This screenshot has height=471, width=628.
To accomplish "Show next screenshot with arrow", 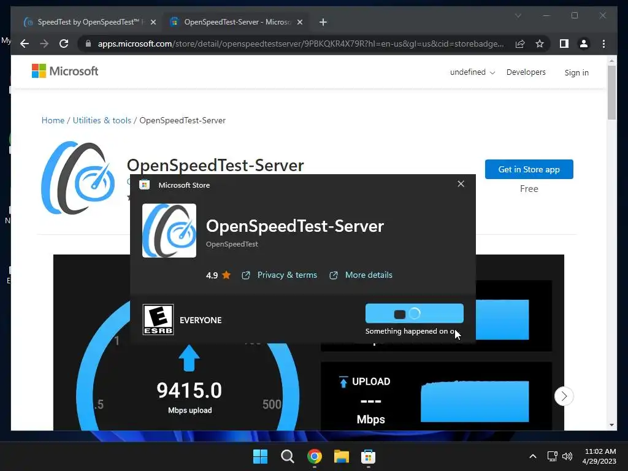I will click(x=564, y=396).
